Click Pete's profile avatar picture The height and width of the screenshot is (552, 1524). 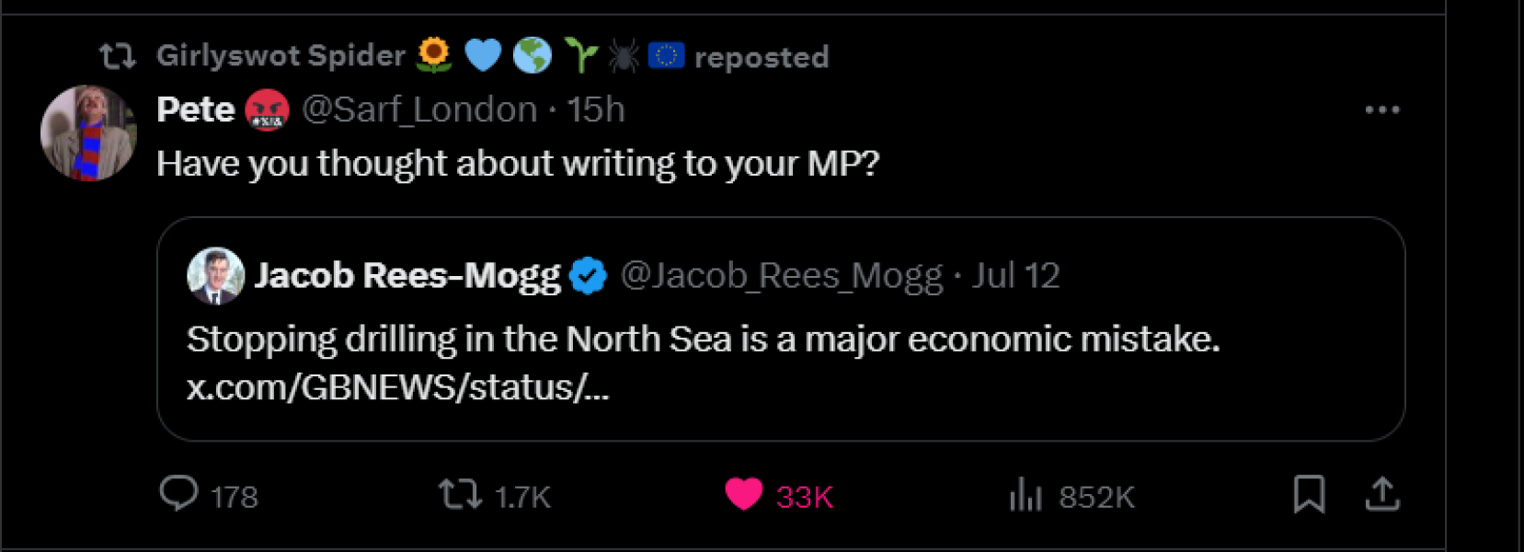[88, 132]
